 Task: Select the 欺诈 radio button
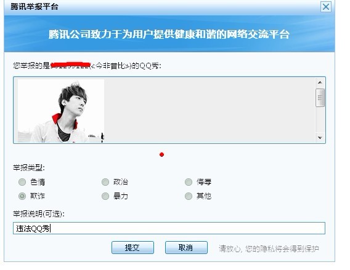(x=22, y=196)
